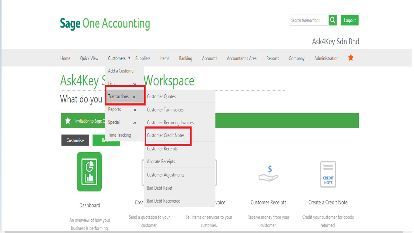Open favourites via the orange star icon
Image resolution: width=414 pixels, height=233 pixels.
pos(351,58)
